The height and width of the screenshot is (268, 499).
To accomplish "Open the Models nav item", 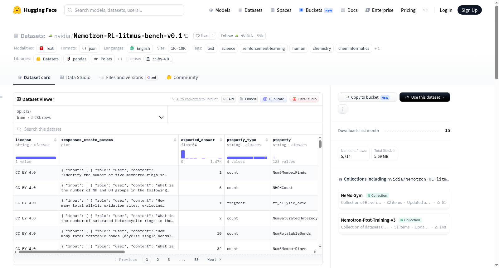I will pyautogui.click(x=220, y=10).
